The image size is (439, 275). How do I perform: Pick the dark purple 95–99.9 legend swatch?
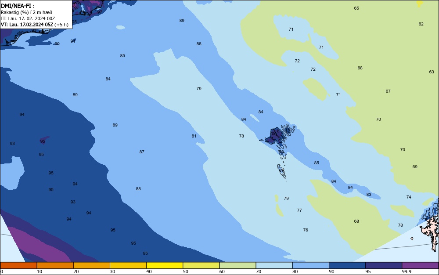(x=384, y=265)
